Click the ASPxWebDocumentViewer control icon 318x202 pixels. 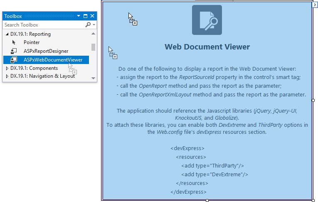point(14,60)
